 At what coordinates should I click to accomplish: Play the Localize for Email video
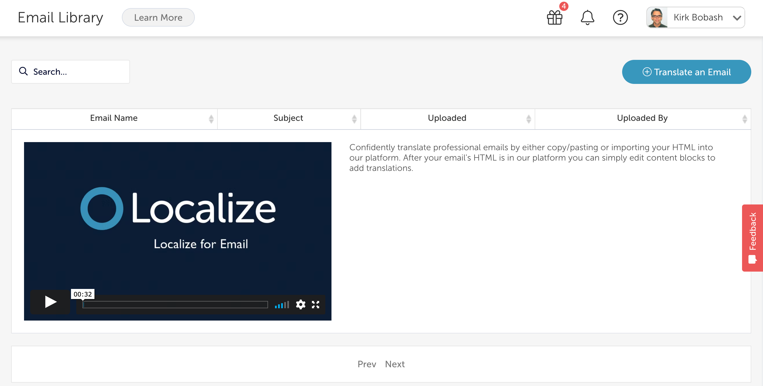[50, 302]
